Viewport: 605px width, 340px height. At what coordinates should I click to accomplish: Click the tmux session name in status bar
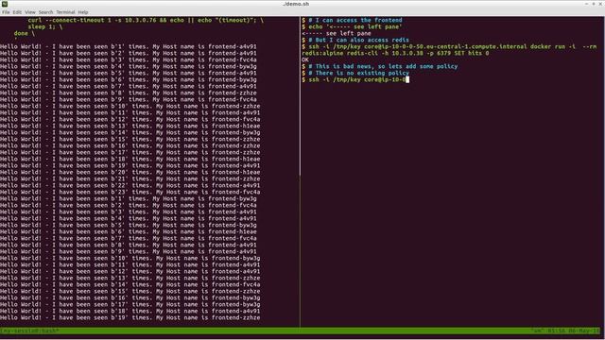tap(30, 331)
